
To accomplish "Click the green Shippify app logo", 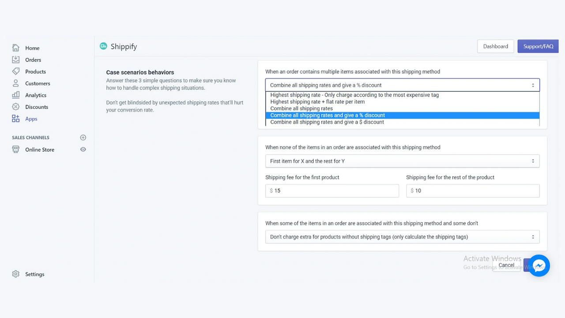I will [103, 46].
